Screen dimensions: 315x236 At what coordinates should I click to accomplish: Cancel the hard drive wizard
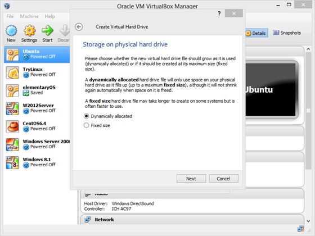(224, 179)
